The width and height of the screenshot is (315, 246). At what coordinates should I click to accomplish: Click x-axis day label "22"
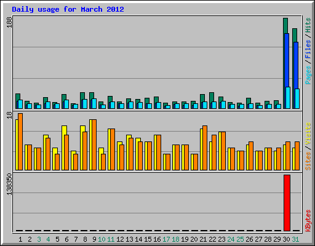pos(212,239)
